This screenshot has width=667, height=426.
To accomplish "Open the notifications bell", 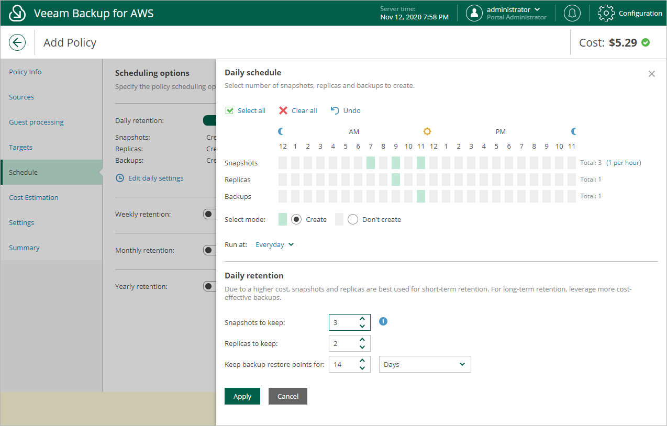I will point(572,13).
